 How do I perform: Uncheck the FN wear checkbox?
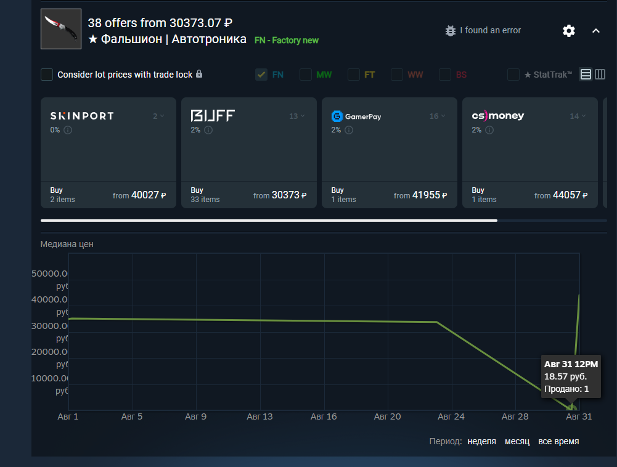[x=261, y=75]
